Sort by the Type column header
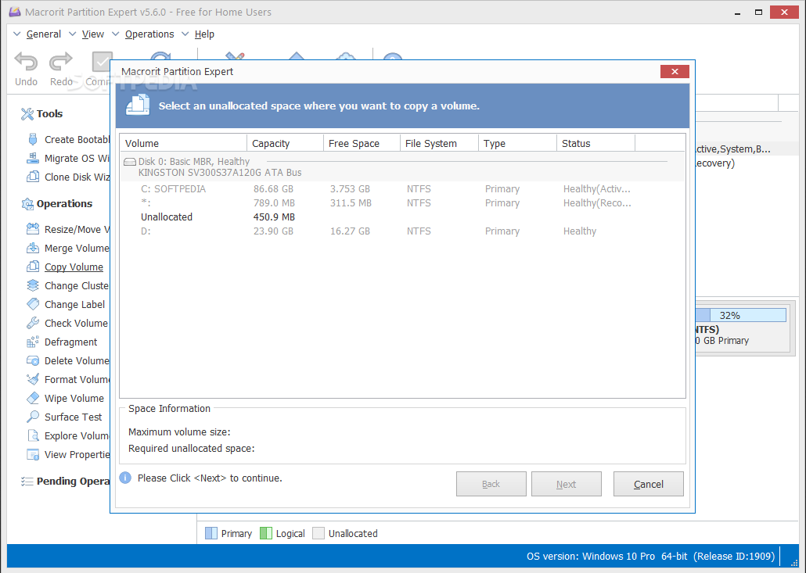Screen dimensions: 806x573 point(517,143)
